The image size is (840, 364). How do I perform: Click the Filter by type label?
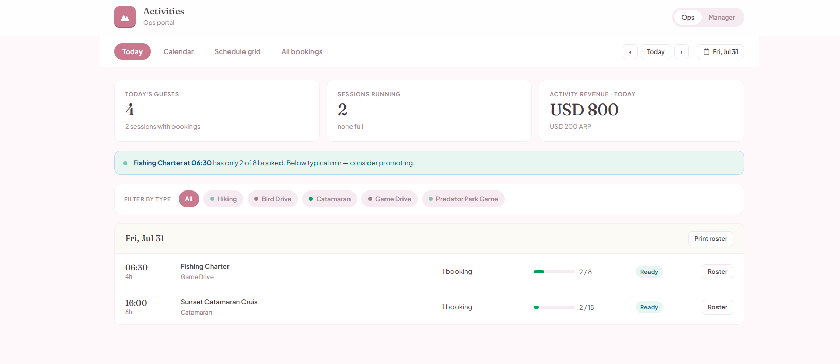tap(147, 199)
